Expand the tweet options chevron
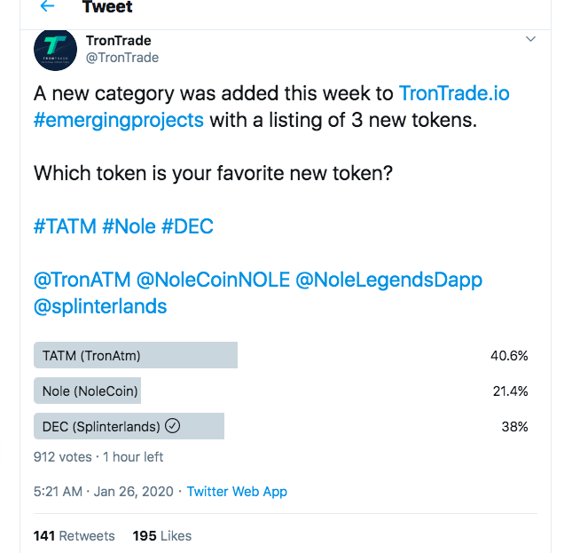The height and width of the screenshot is (553, 572). 531,39
